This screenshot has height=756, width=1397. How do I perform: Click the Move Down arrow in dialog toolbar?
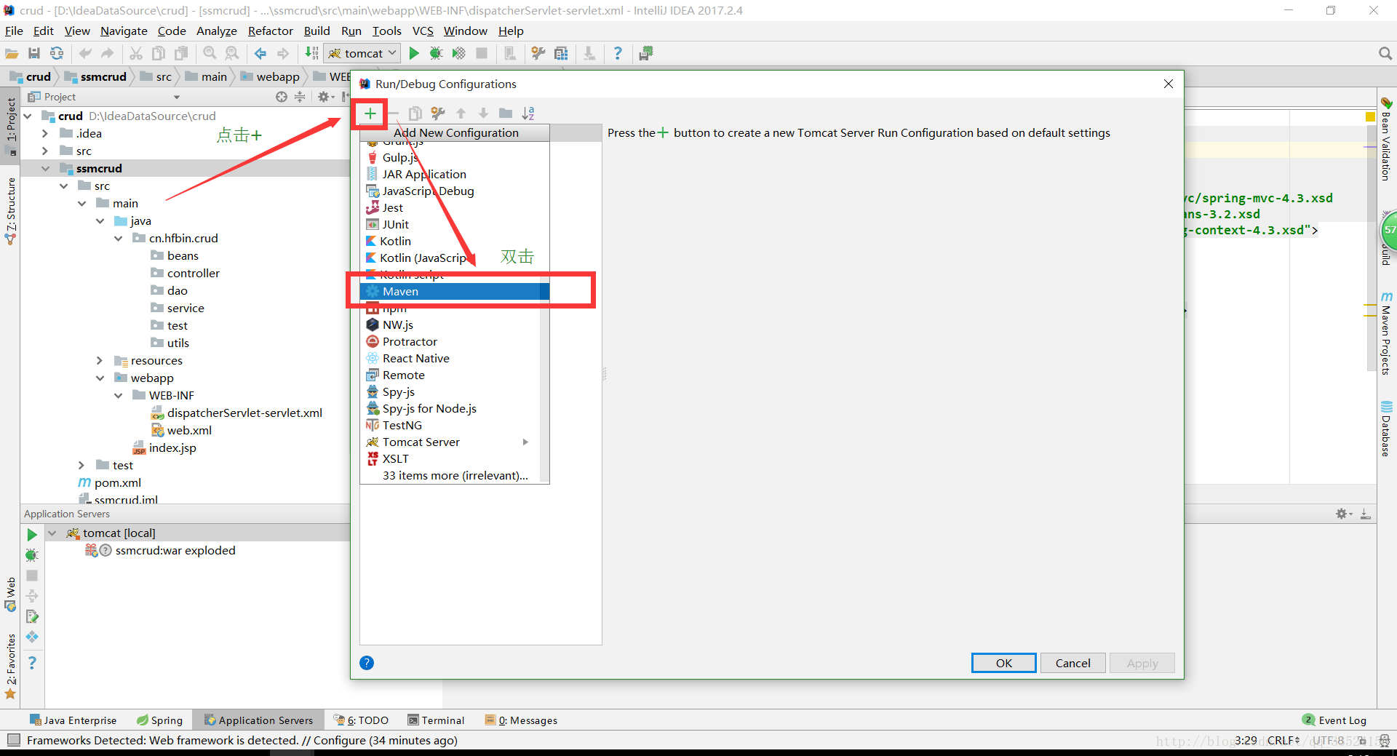click(483, 114)
